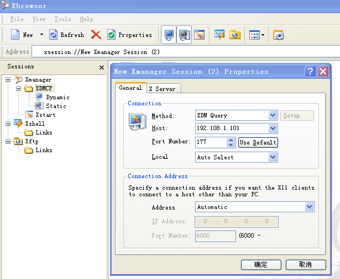Launch Xshell from the toolbar icon
The height and width of the screenshot is (279, 340).
[219, 35]
